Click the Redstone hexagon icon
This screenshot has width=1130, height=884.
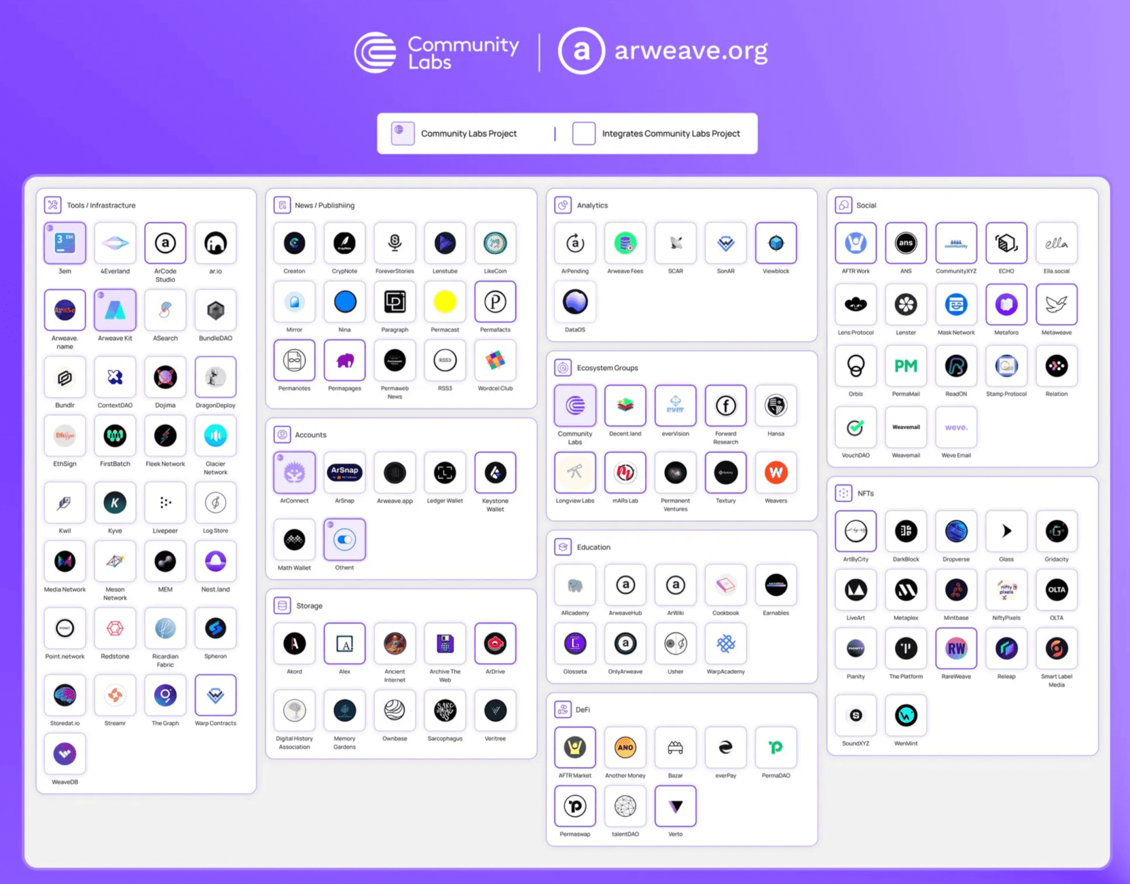pos(115,629)
